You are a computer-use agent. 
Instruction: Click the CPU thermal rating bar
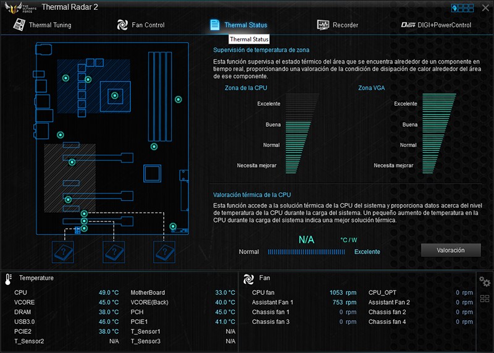point(306,252)
